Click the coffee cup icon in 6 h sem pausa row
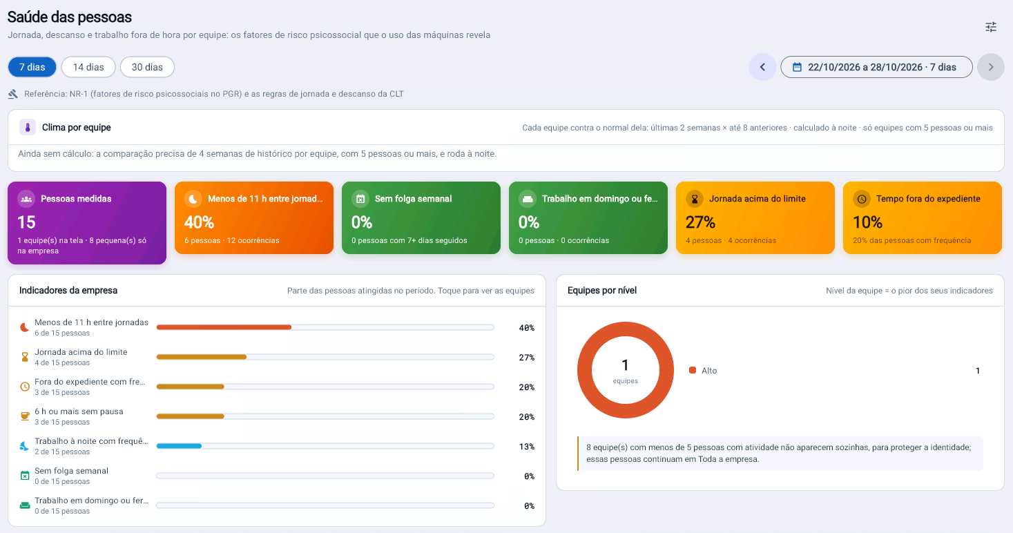This screenshot has height=533, width=1013. [25, 416]
